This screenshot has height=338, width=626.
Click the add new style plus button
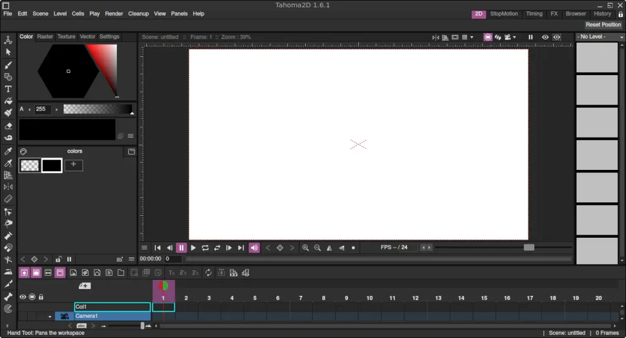pyautogui.click(x=73, y=165)
